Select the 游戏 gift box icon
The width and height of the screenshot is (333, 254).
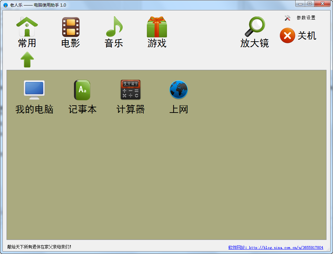pos(157,27)
